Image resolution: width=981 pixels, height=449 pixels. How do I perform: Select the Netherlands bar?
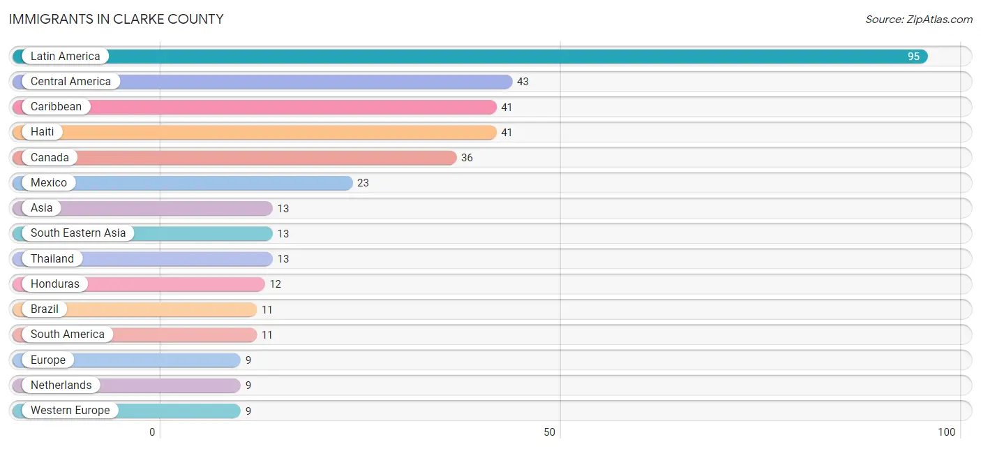[126, 385]
